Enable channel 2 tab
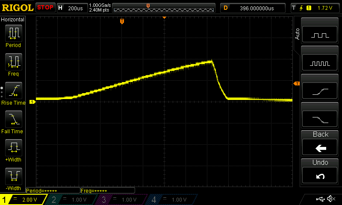 pos(72,199)
